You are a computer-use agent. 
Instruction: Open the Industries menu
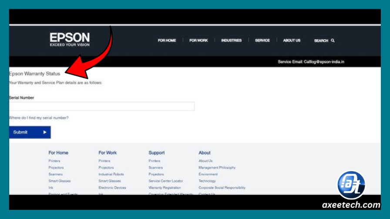pyautogui.click(x=231, y=40)
